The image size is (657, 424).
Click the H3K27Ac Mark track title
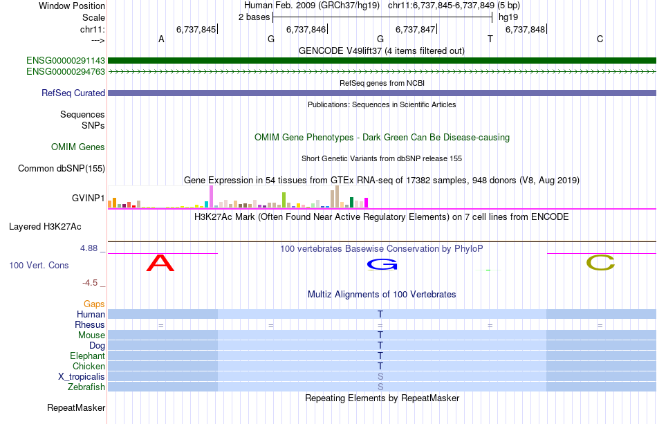[382, 217]
